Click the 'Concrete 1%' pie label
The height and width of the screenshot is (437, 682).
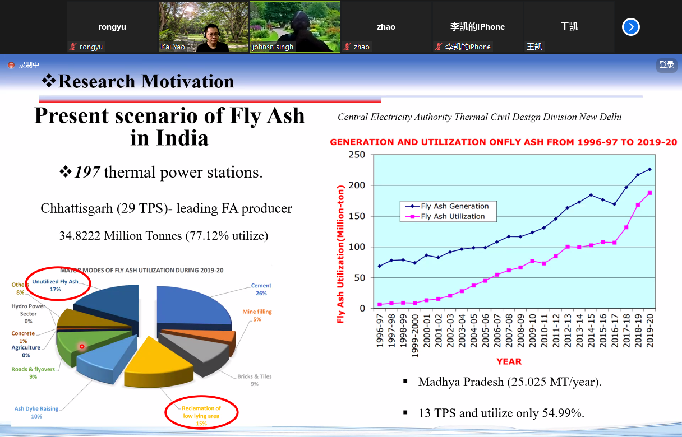pos(23,337)
